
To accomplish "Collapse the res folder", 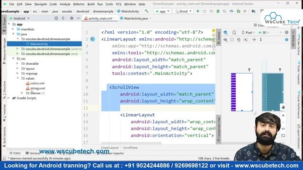I will (x=13, y=59).
